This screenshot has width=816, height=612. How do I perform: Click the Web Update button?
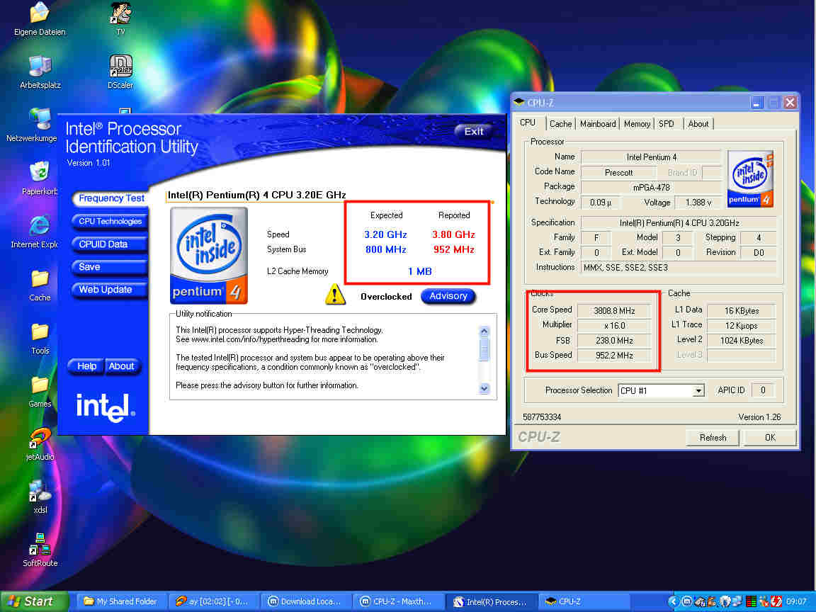click(x=110, y=290)
